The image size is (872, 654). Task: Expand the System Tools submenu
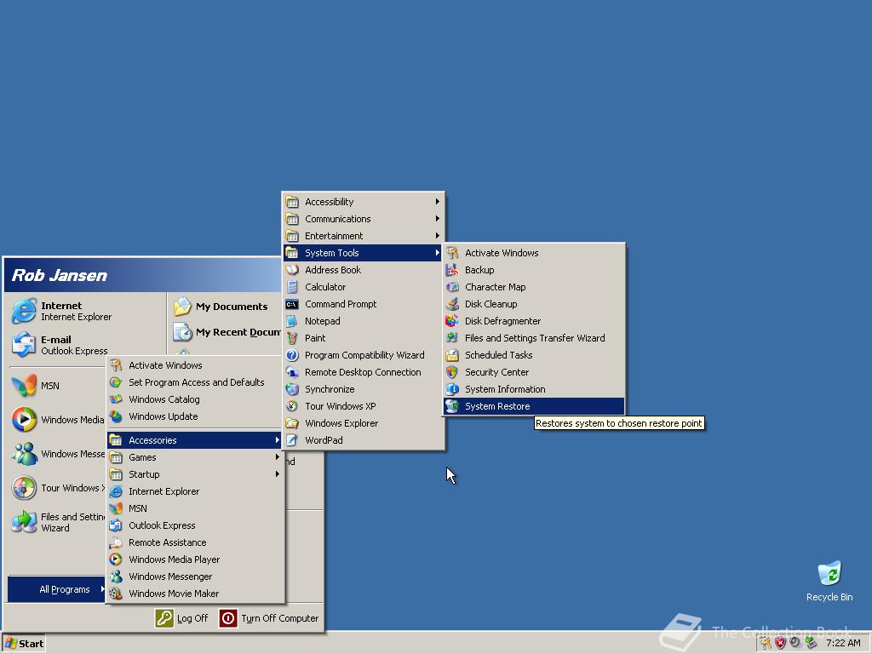(x=363, y=253)
